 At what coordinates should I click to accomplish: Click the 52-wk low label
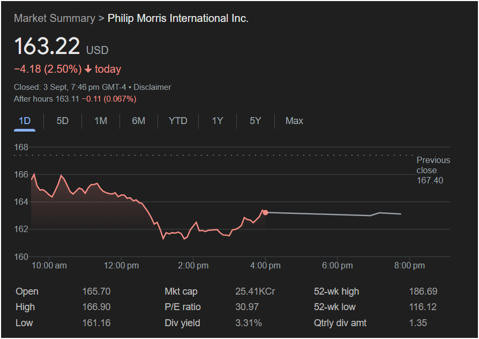(334, 307)
